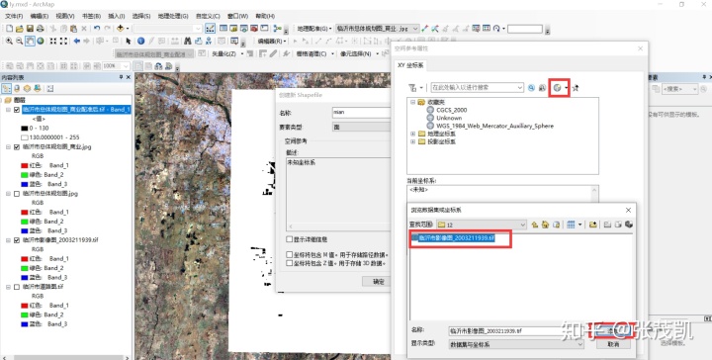
Task: Click 取消 button in browse dialog
Action: pyautogui.click(x=613, y=344)
